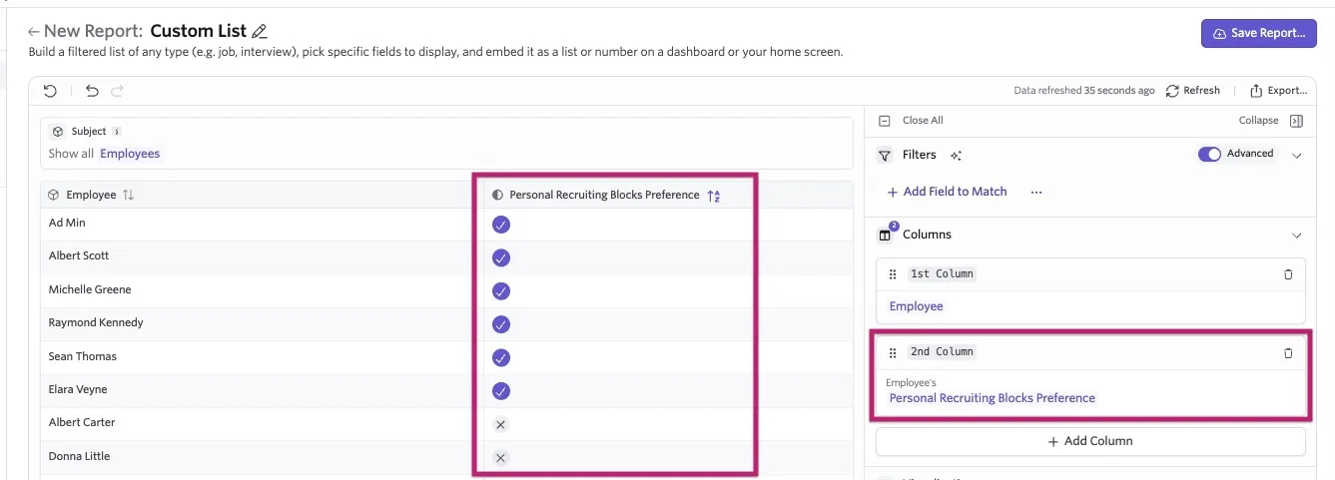Viewport: 1335px width, 480px height.
Task: Click the Subject cube icon
Action: pos(58,132)
